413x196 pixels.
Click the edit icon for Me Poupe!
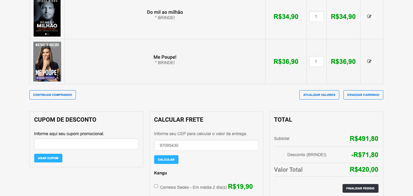[369, 61]
